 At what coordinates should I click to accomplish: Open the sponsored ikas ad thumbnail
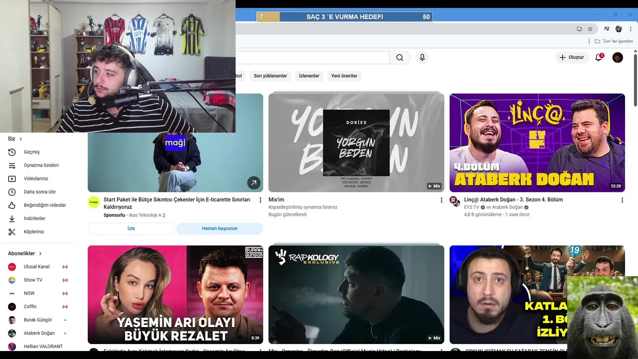175,163
